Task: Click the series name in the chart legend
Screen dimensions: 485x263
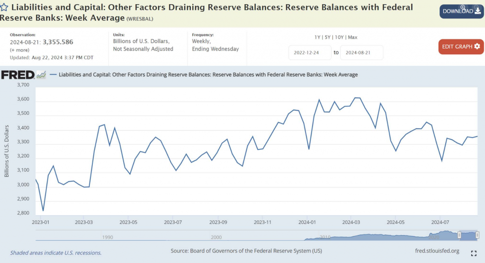Action: point(208,75)
